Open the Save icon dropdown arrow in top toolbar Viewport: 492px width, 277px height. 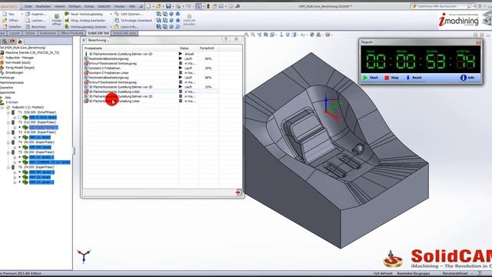coord(173,6)
